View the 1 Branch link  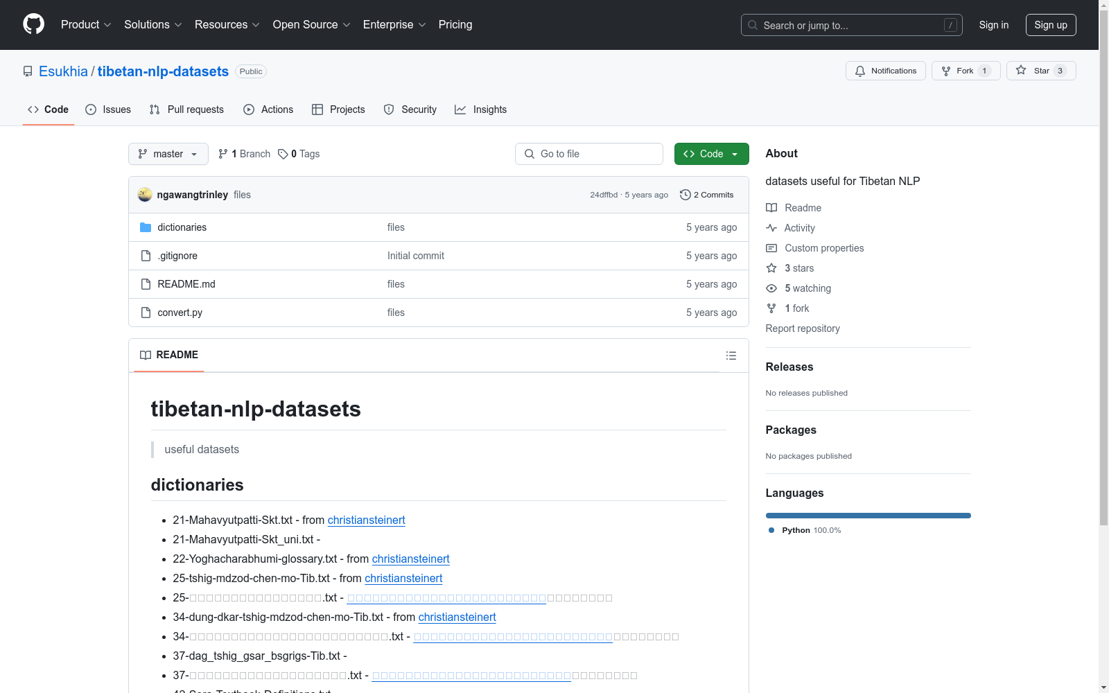click(244, 154)
